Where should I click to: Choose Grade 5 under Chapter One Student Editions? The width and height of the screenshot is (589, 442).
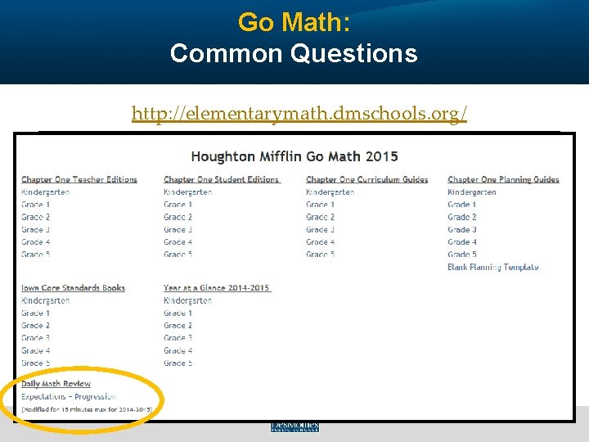pos(178,254)
